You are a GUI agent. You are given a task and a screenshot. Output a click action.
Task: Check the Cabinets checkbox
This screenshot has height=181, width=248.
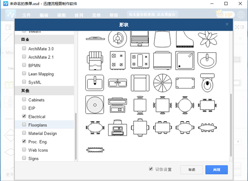[24, 99]
